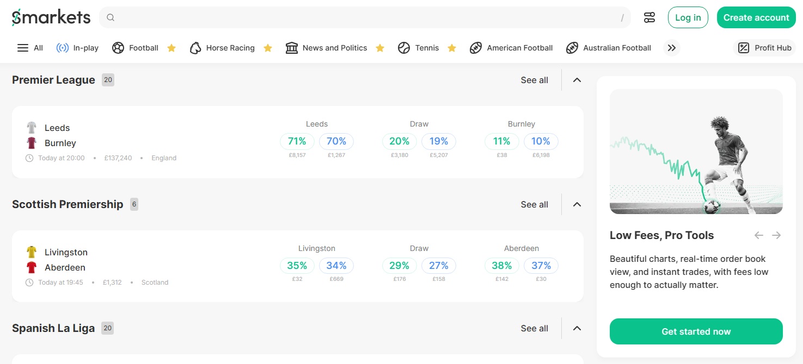Go to next promo with right arrow
803x364 pixels.
(776, 235)
